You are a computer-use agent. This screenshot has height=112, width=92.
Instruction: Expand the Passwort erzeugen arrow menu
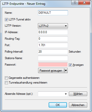coord(66,71)
